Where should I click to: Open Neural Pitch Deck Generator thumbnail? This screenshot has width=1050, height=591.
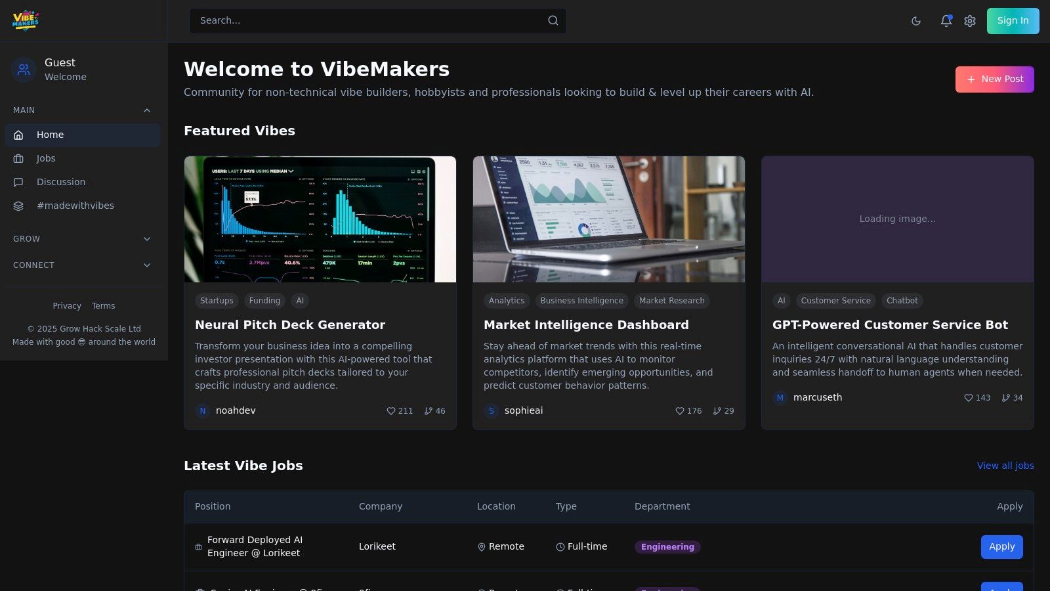(320, 219)
